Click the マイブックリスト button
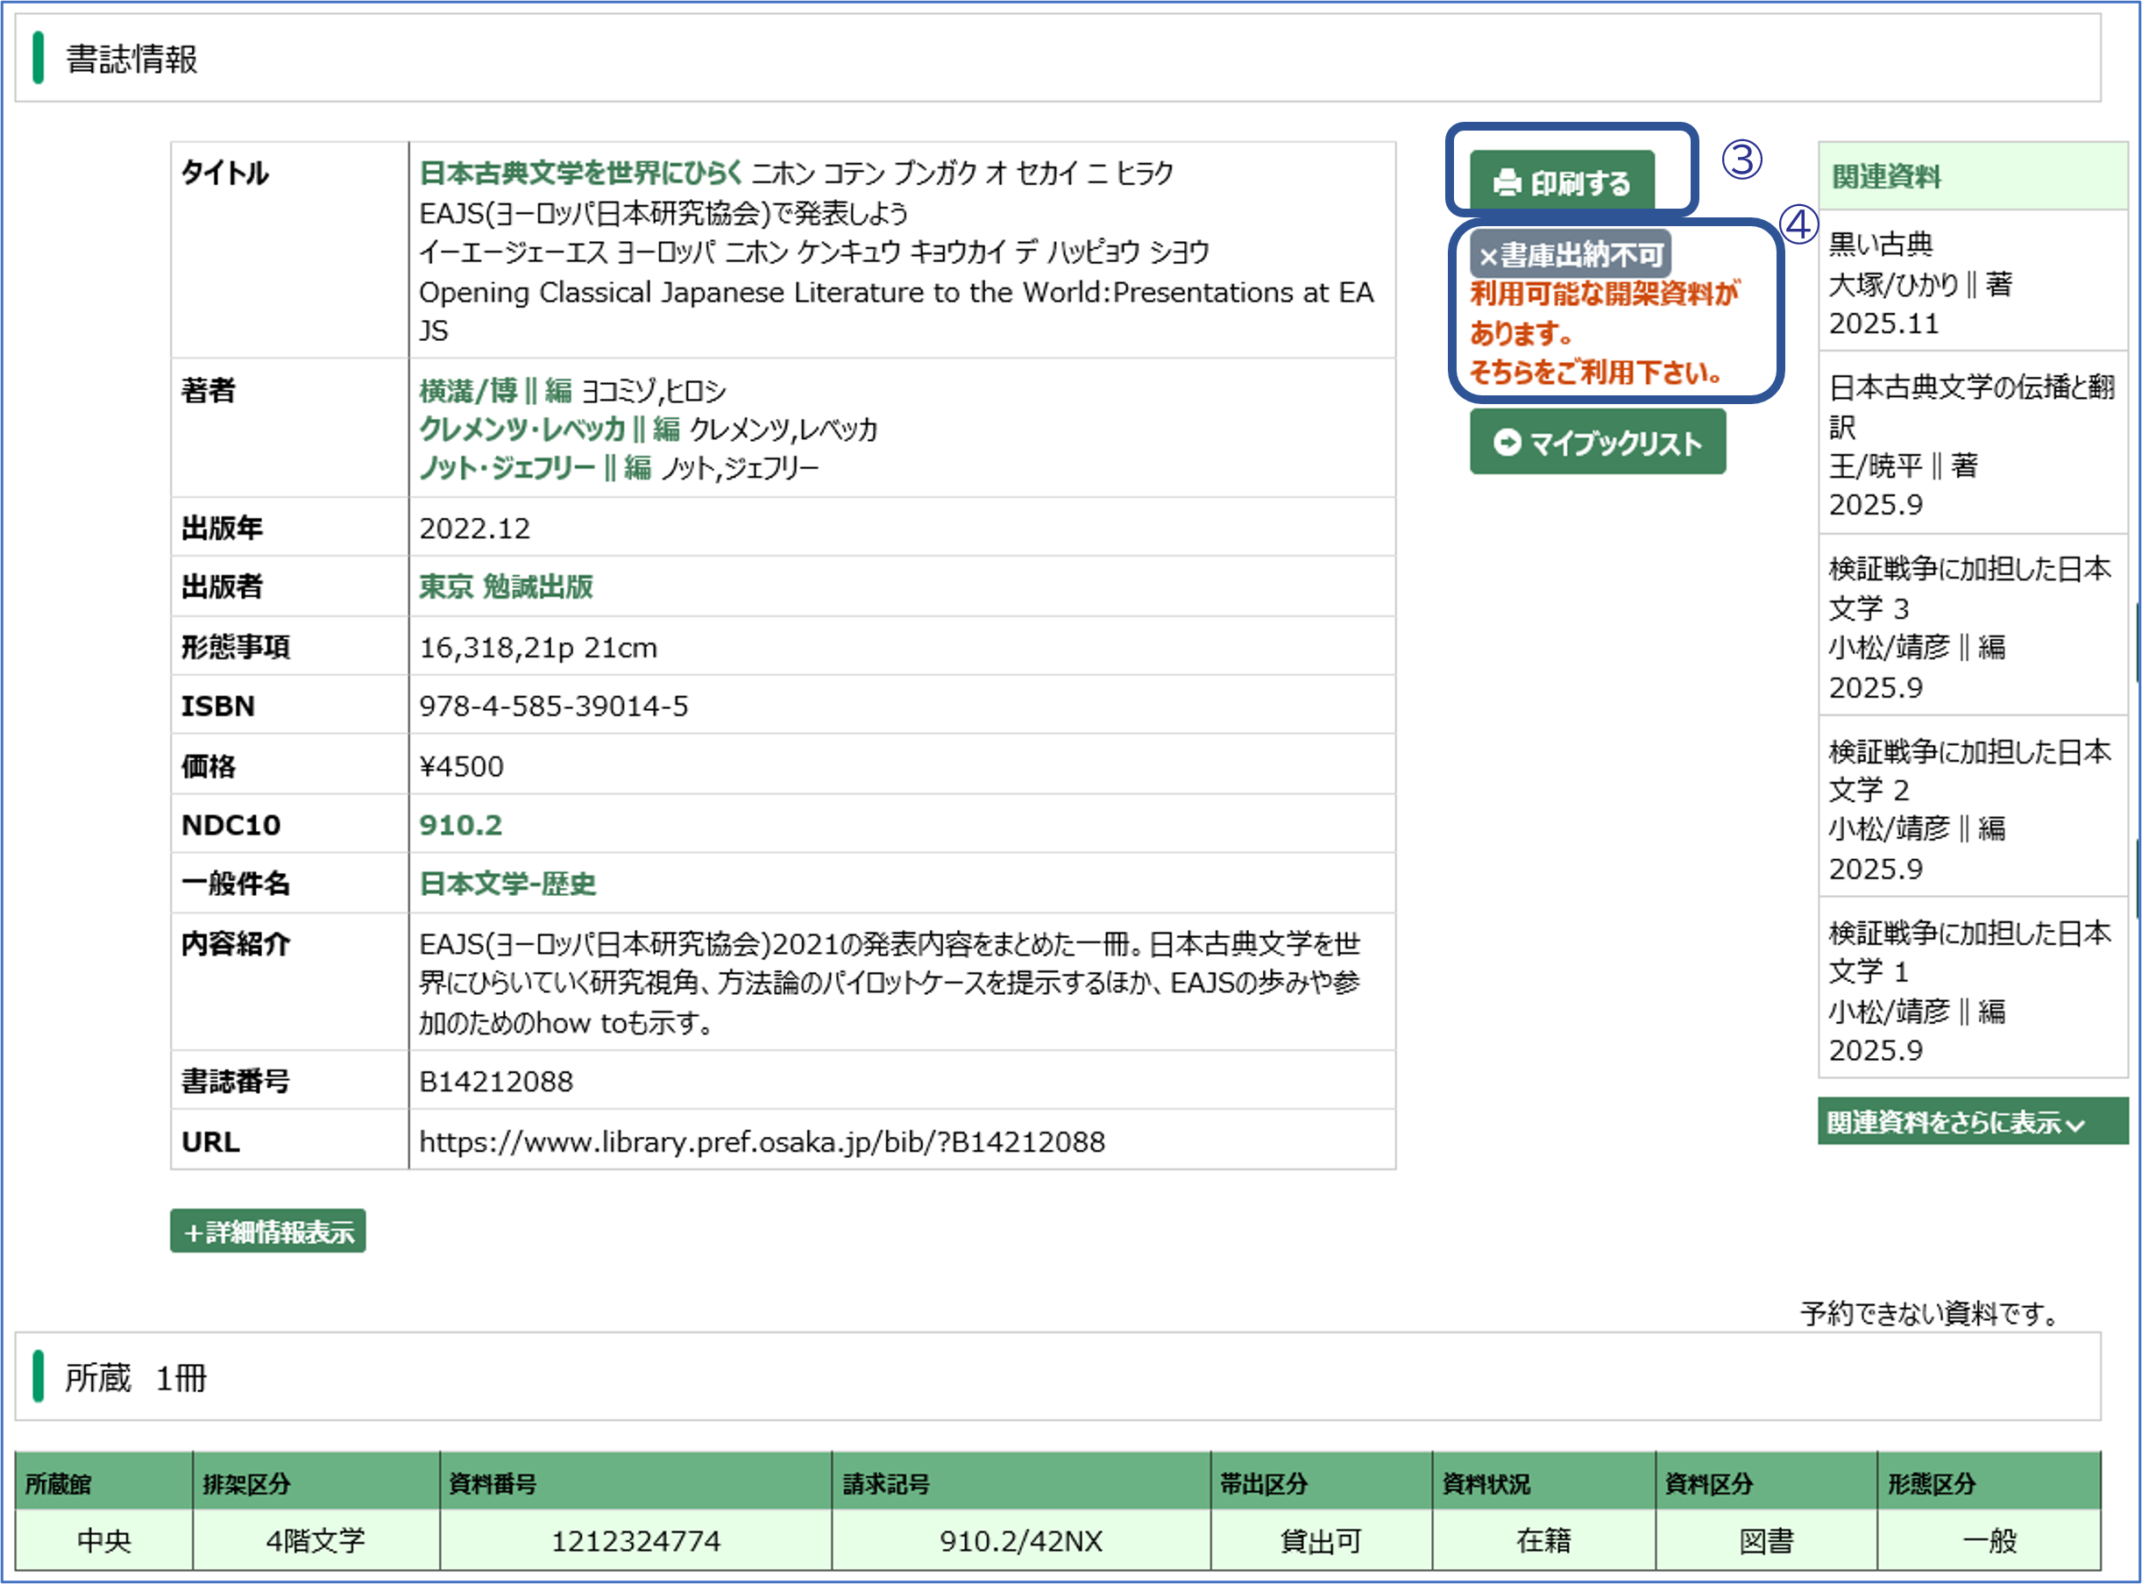Screen dimensions: 2142x1584 pyautogui.click(x=1598, y=442)
